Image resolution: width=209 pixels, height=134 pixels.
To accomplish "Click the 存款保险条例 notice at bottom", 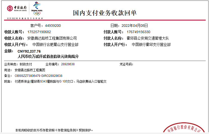I will pyautogui.click(x=54, y=130).
